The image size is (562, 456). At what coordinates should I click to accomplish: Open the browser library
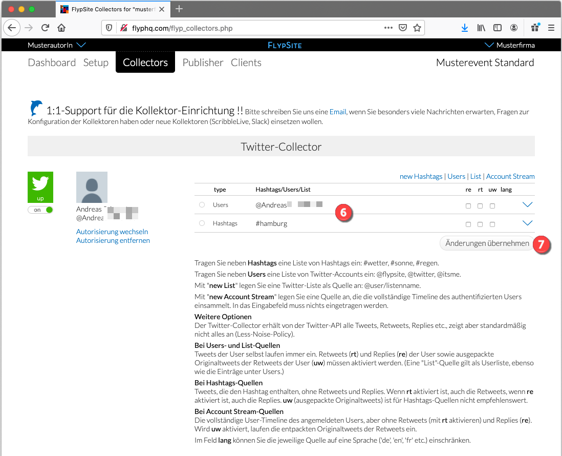point(481,28)
